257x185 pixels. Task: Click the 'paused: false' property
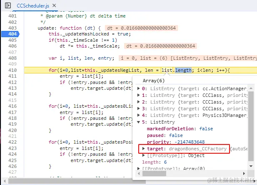pyautogui.click(x=165, y=135)
